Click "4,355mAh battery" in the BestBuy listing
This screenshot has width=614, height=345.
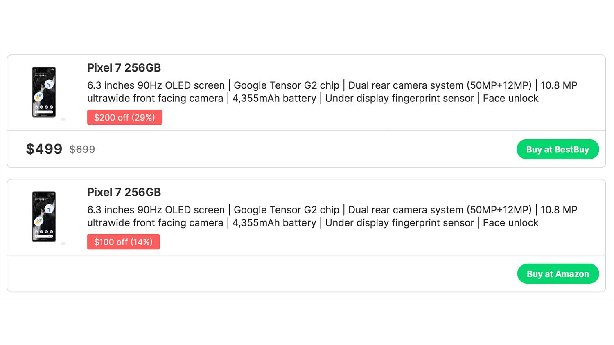click(274, 99)
